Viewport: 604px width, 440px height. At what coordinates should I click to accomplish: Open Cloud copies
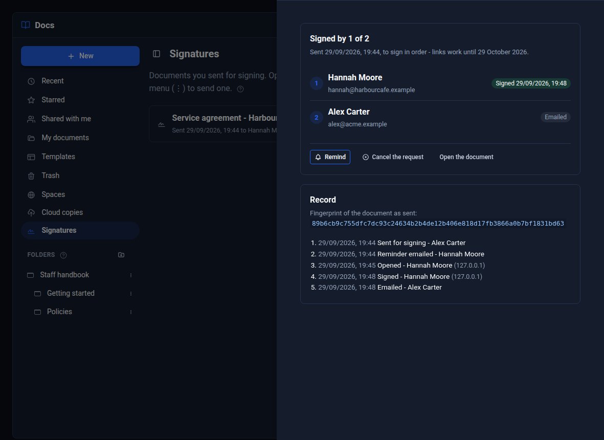click(x=80, y=212)
